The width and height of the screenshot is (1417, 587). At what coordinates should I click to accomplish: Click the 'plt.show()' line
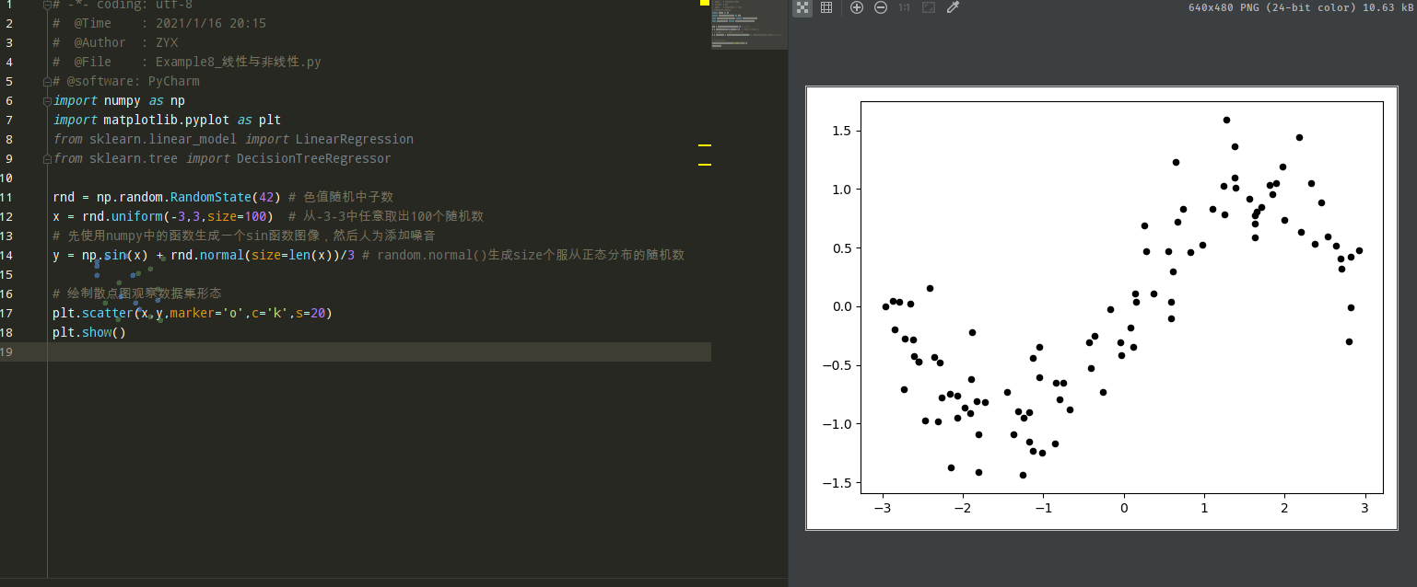click(x=89, y=332)
